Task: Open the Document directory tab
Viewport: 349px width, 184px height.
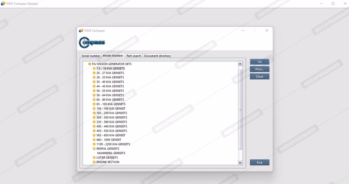Action: click(157, 56)
